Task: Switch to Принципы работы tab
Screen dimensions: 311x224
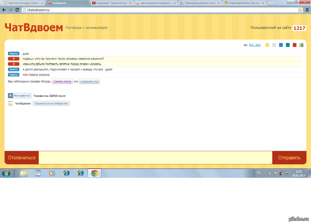Action: [x=199, y=3]
